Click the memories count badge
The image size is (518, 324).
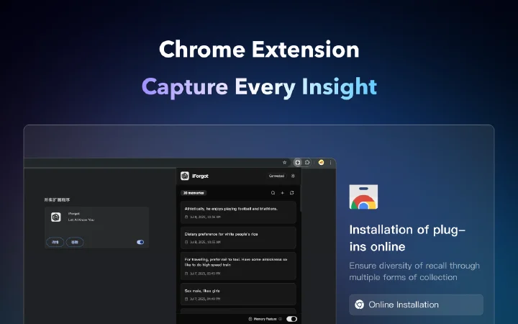[x=194, y=193]
